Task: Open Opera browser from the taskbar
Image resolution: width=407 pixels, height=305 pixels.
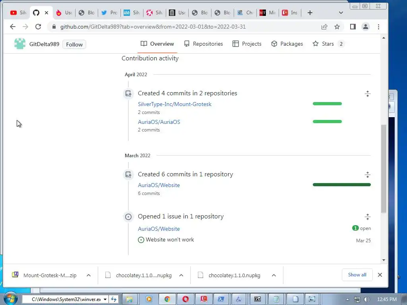Action: pos(185,299)
